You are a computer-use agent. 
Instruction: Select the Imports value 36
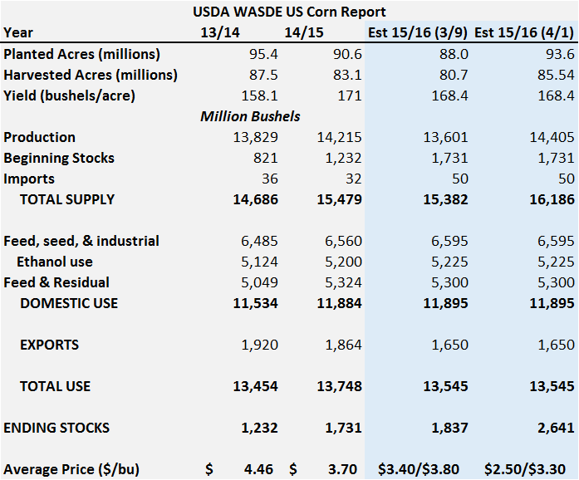point(268,179)
